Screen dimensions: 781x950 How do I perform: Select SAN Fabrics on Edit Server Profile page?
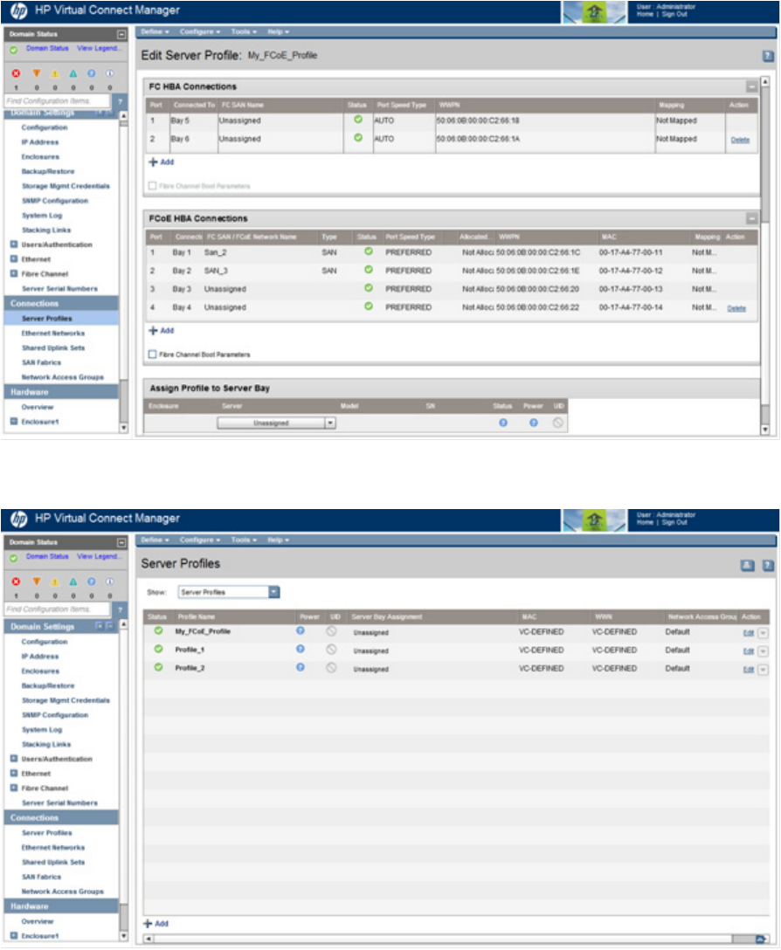coord(41,362)
